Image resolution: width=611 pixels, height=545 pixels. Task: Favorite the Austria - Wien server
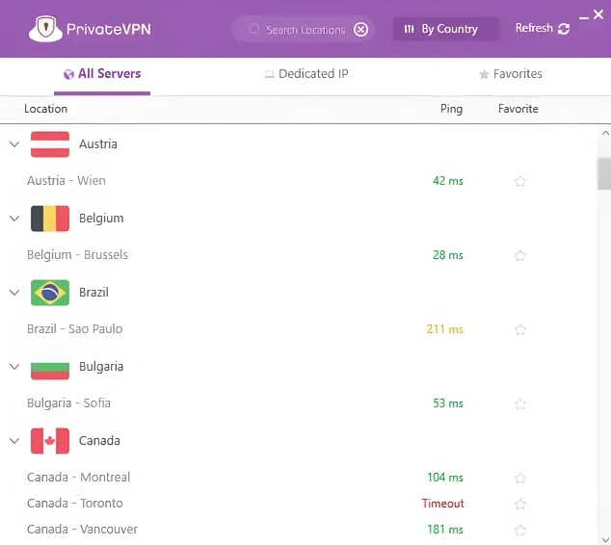pos(520,181)
